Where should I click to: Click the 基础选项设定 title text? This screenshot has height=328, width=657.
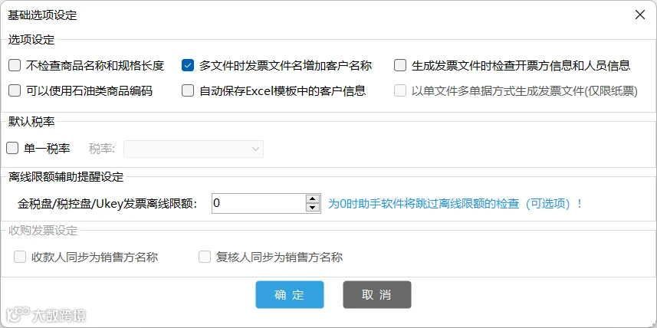(42, 15)
